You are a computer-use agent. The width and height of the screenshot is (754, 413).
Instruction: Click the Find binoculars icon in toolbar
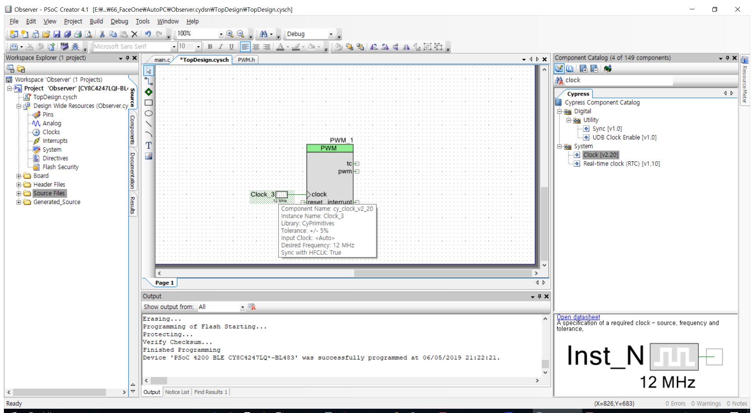click(264, 34)
